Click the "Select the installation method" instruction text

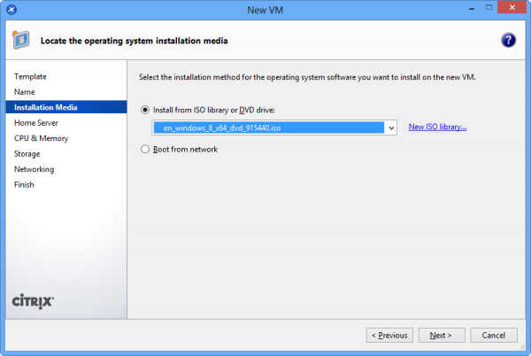[x=307, y=77]
